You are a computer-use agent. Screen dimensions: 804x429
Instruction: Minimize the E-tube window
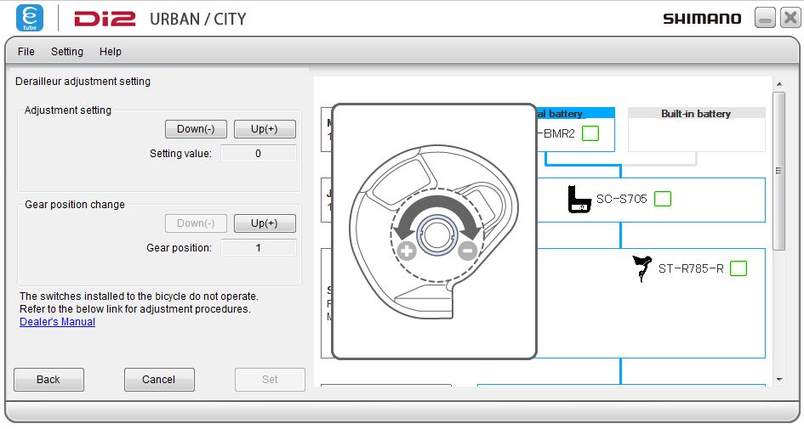(765, 18)
